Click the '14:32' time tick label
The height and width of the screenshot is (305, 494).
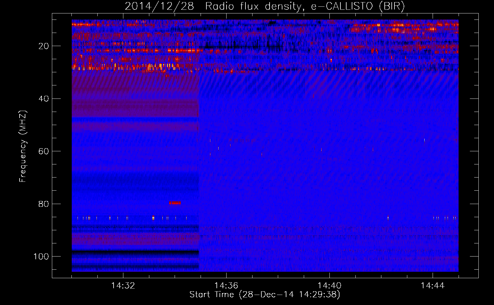(123, 286)
